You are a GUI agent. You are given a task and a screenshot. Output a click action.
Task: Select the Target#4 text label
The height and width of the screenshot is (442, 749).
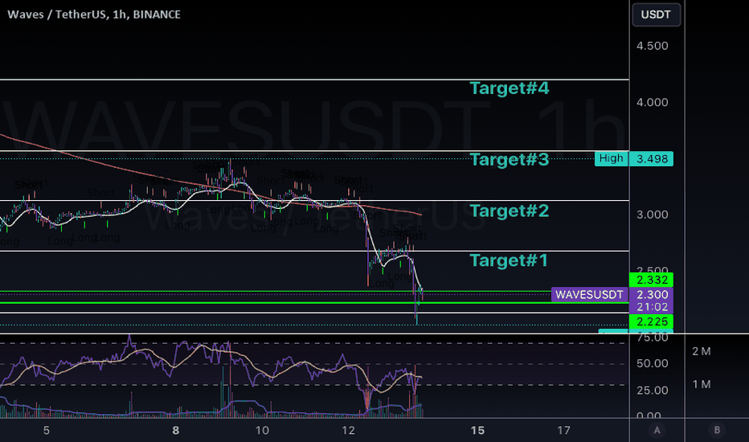click(x=510, y=88)
